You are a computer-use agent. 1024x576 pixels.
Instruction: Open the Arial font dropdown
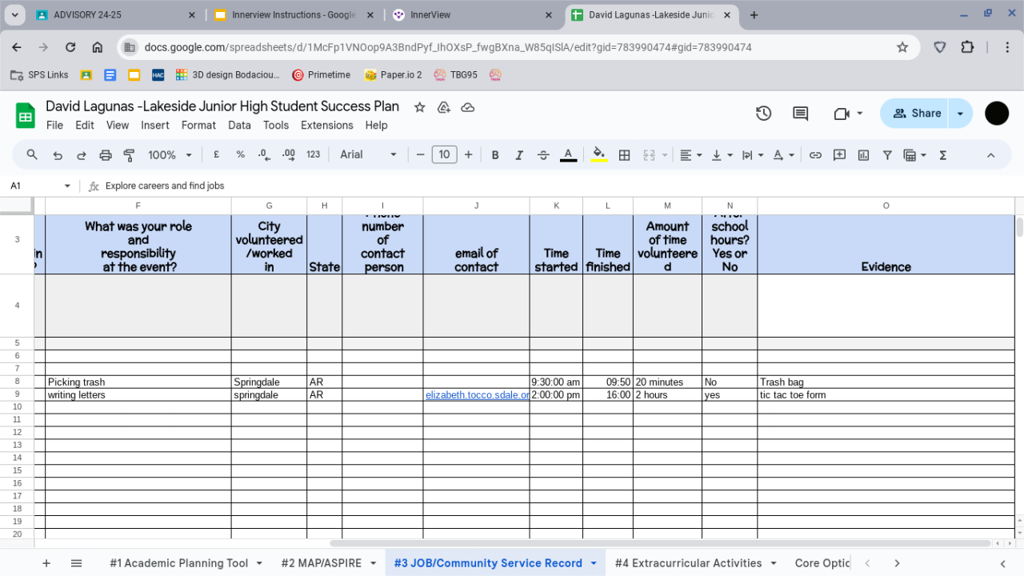click(368, 155)
